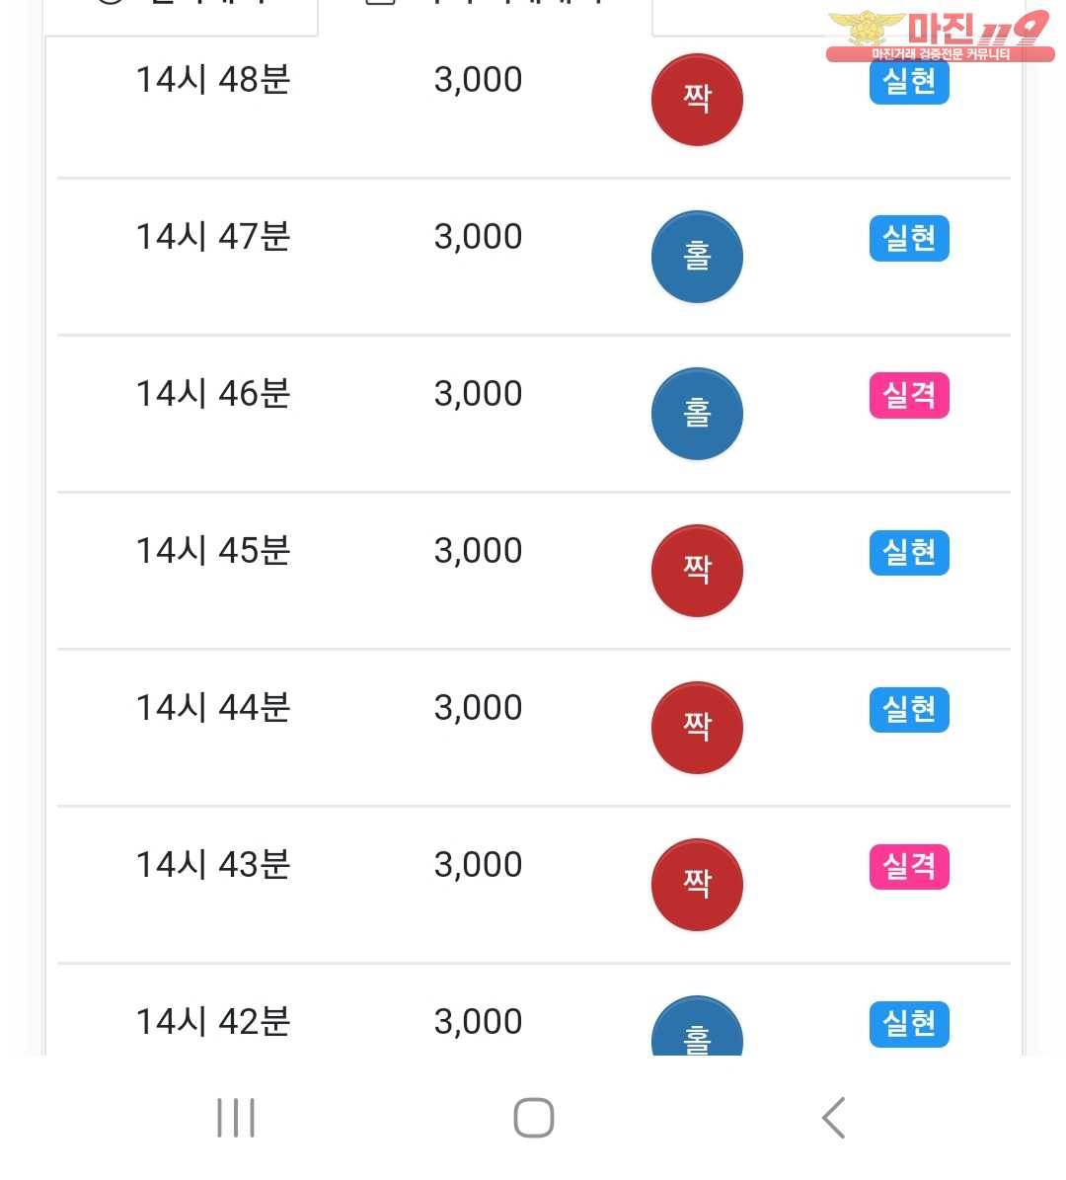
Task: Open Android recent apps button
Action: (x=236, y=1118)
